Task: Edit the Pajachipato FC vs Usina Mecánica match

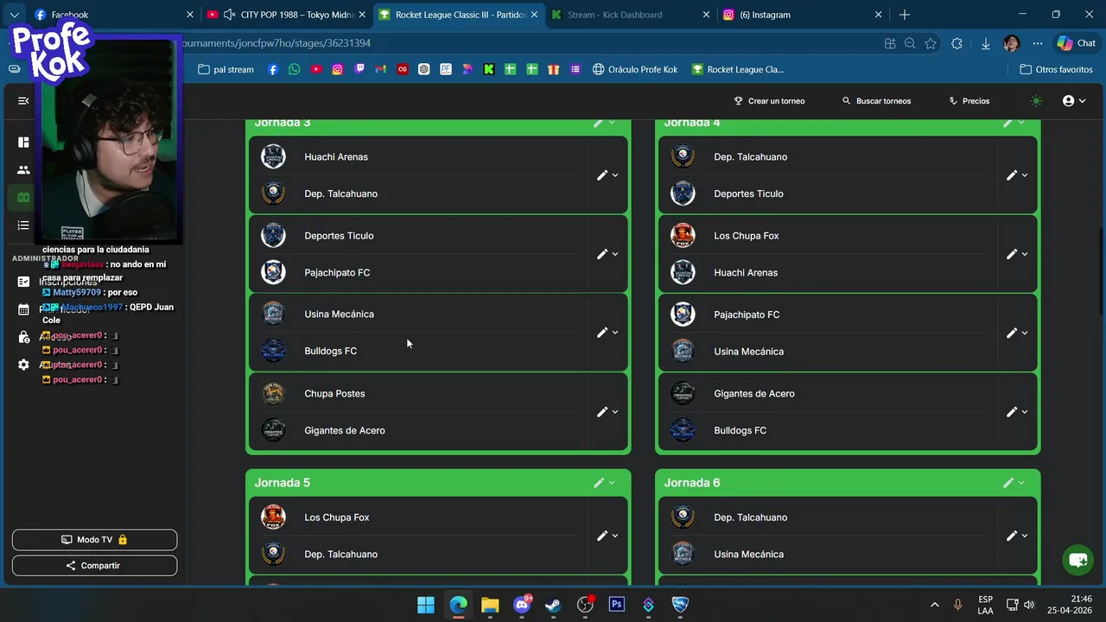Action: [1012, 333]
